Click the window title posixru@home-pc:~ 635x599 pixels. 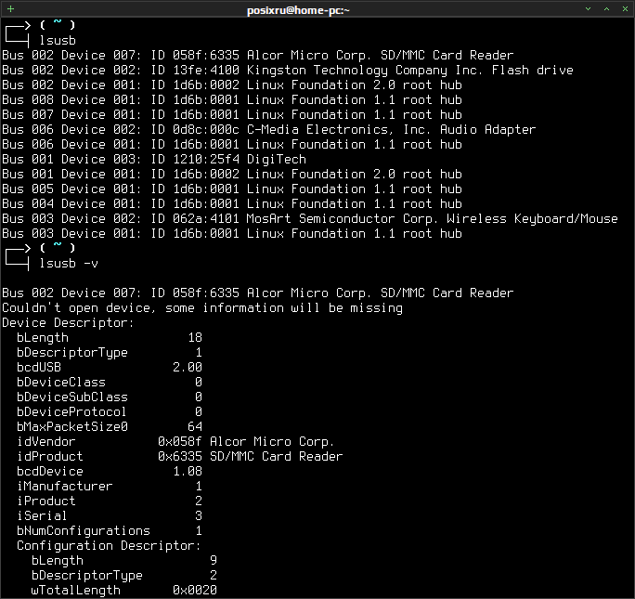pyautogui.click(x=298, y=10)
